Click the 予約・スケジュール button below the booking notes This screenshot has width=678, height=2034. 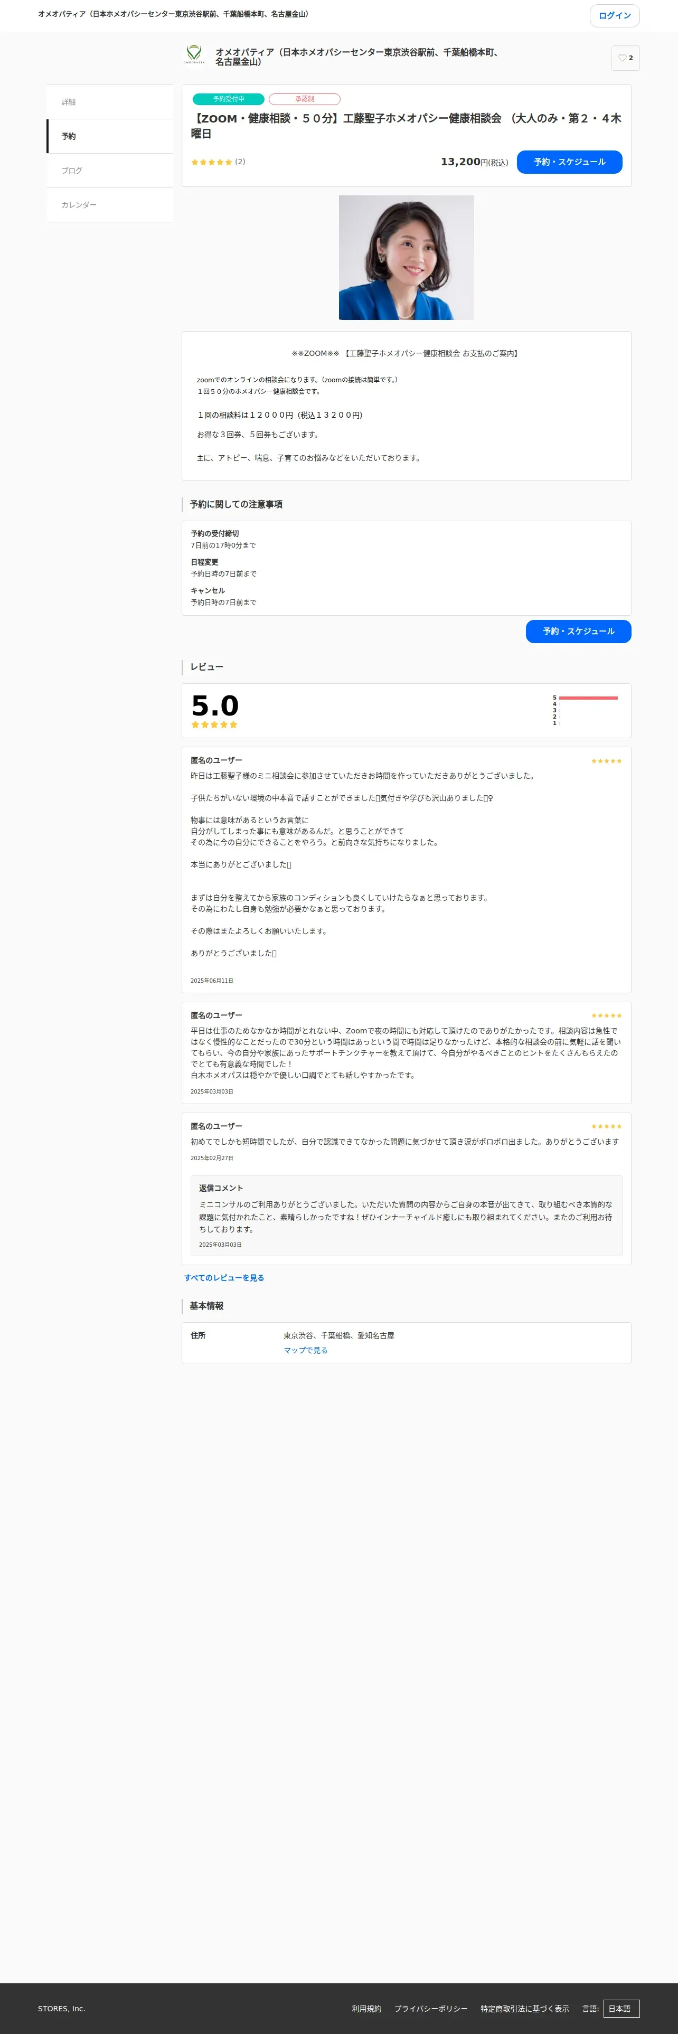coord(578,631)
